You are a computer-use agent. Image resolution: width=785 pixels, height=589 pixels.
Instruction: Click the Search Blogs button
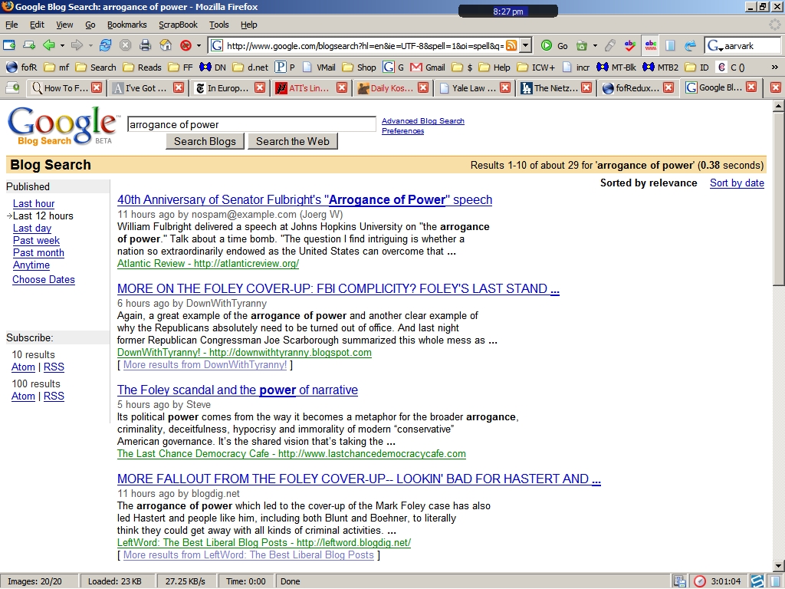[205, 141]
